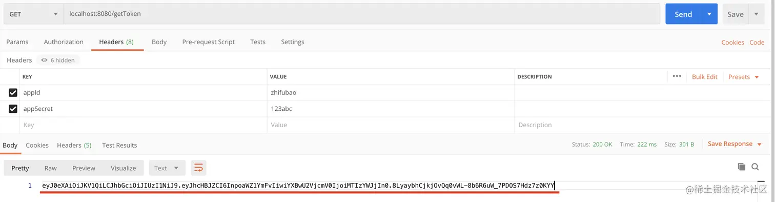
Task: Click the Bulk Edit link
Action: [704, 76]
